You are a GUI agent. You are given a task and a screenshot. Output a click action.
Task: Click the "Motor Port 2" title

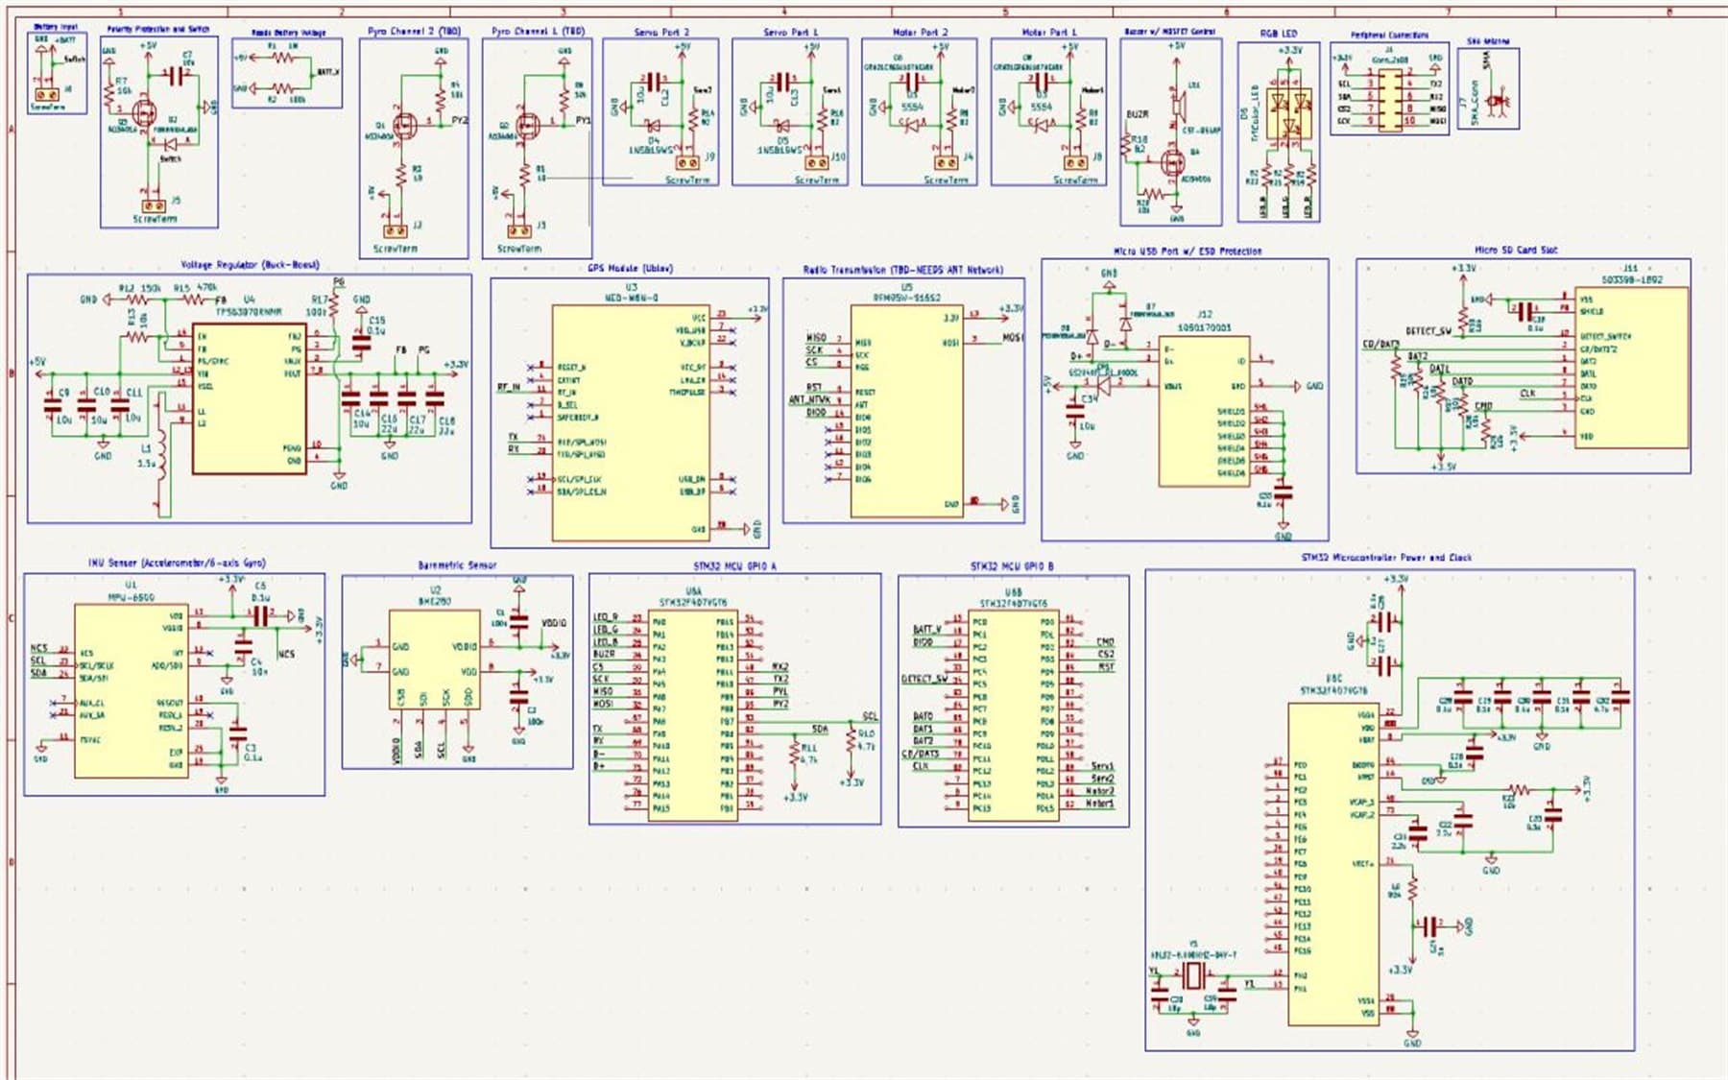pyautogui.click(x=920, y=33)
